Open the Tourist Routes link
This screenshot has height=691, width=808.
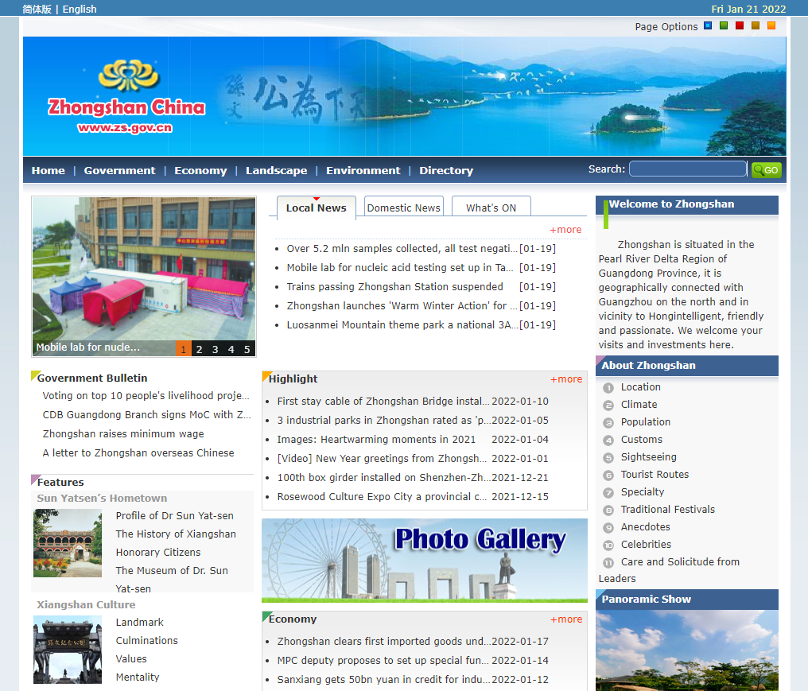tap(655, 475)
